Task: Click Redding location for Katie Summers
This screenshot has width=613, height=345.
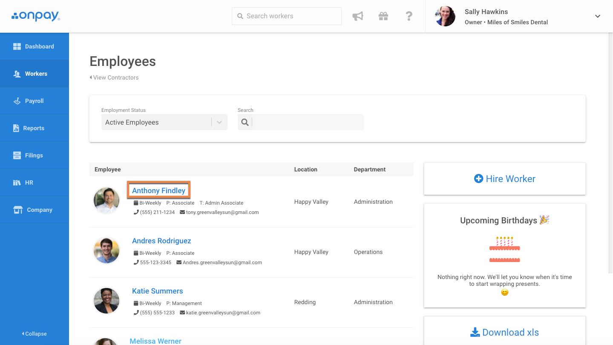Action: (305, 302)
